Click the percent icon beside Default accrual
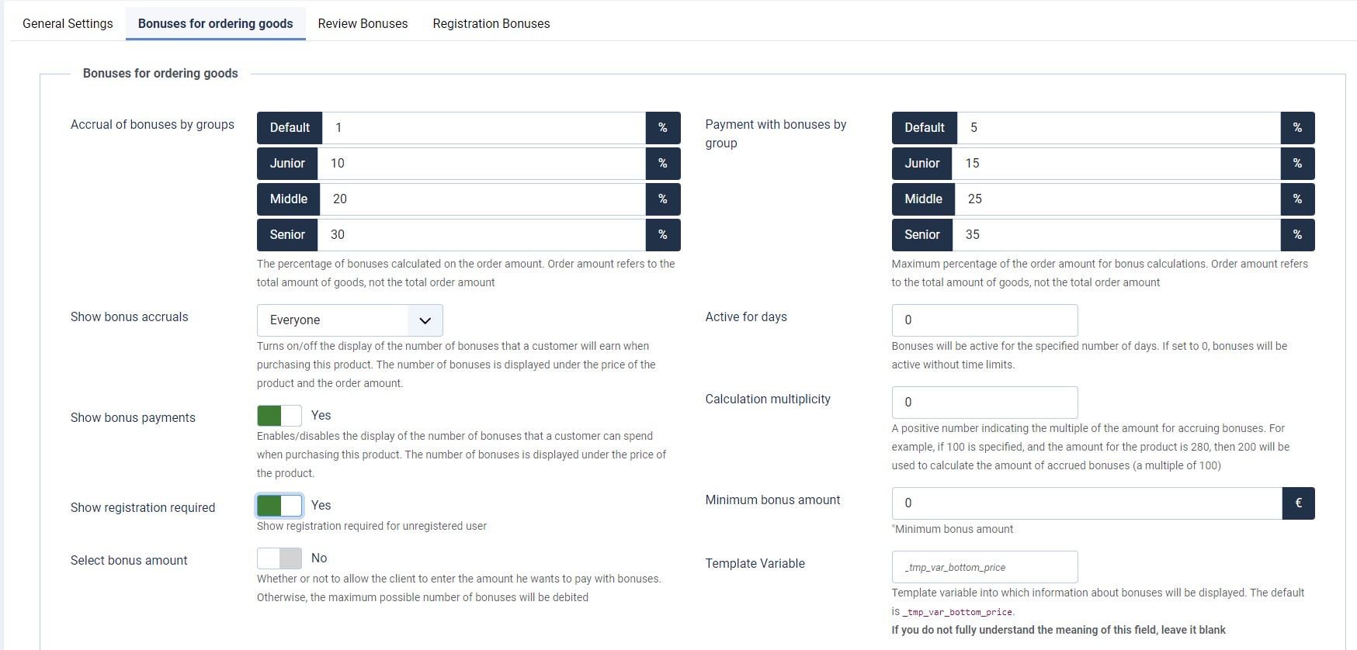 tap(662, 128)
